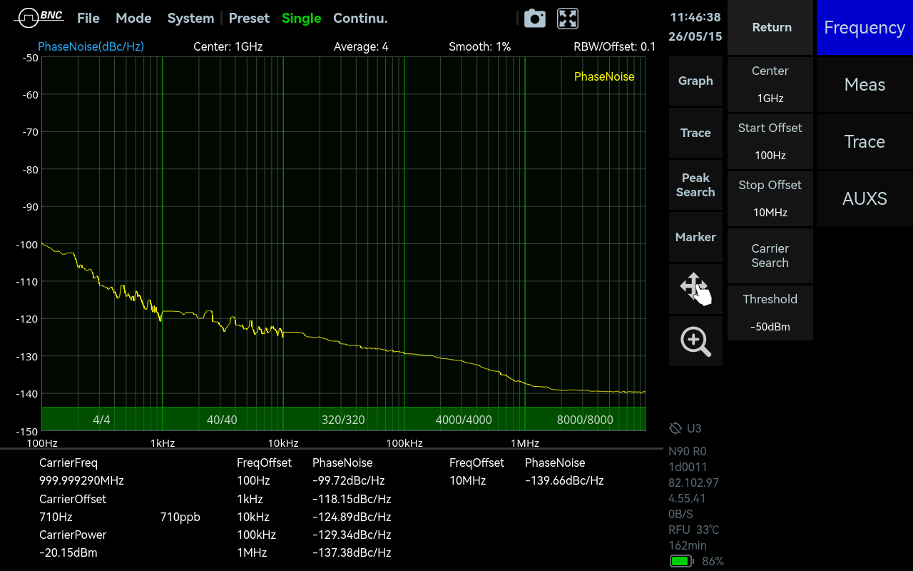
Task: Start Carrier Search
Action: pos(770,256)
